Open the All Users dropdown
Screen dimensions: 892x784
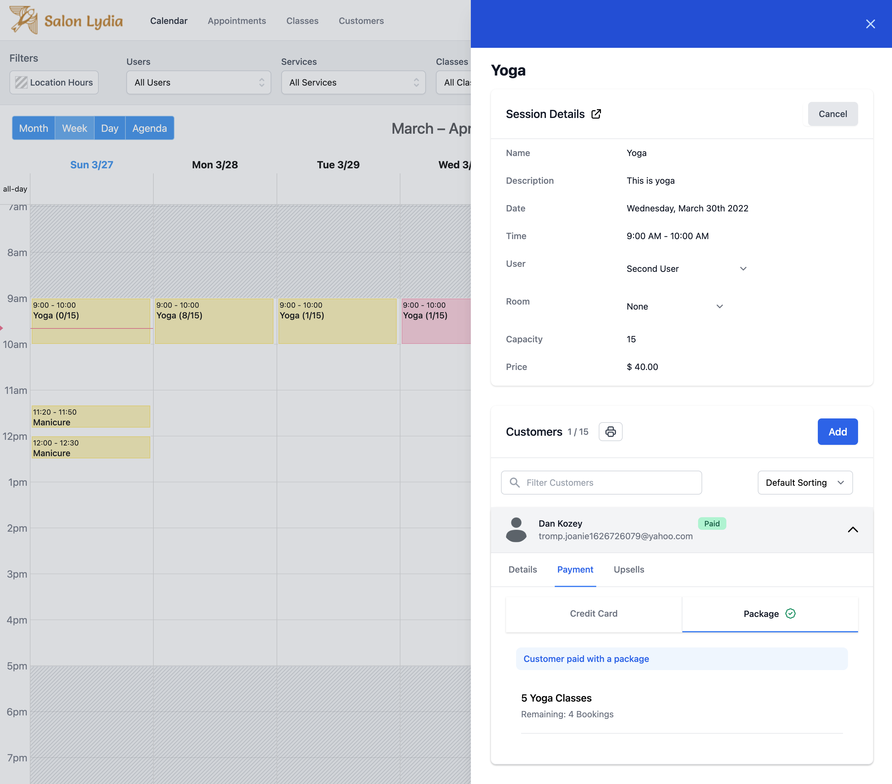(x=199, y=82)
